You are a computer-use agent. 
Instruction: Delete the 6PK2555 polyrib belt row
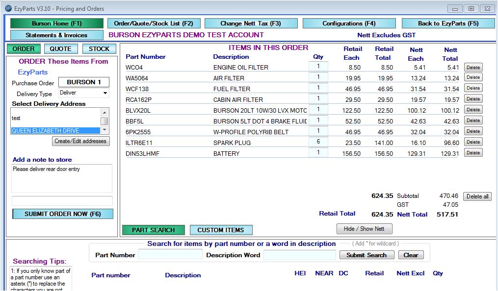tap(473, 131)
